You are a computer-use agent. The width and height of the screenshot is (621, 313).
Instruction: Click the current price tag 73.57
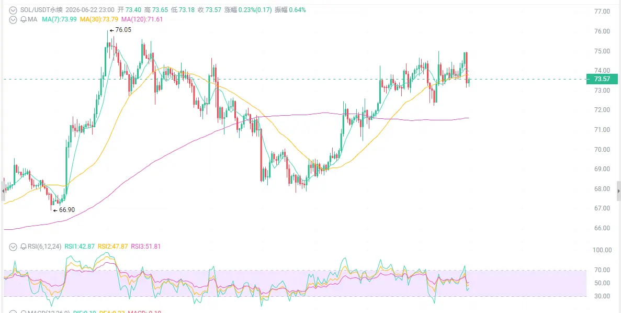click(602, 79)
